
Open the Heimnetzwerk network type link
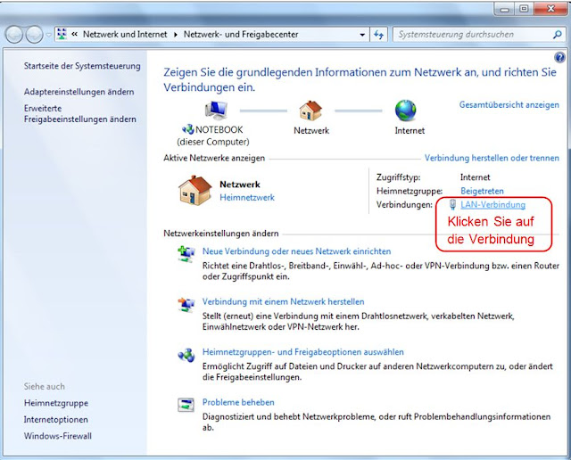[x=247, y=198]
